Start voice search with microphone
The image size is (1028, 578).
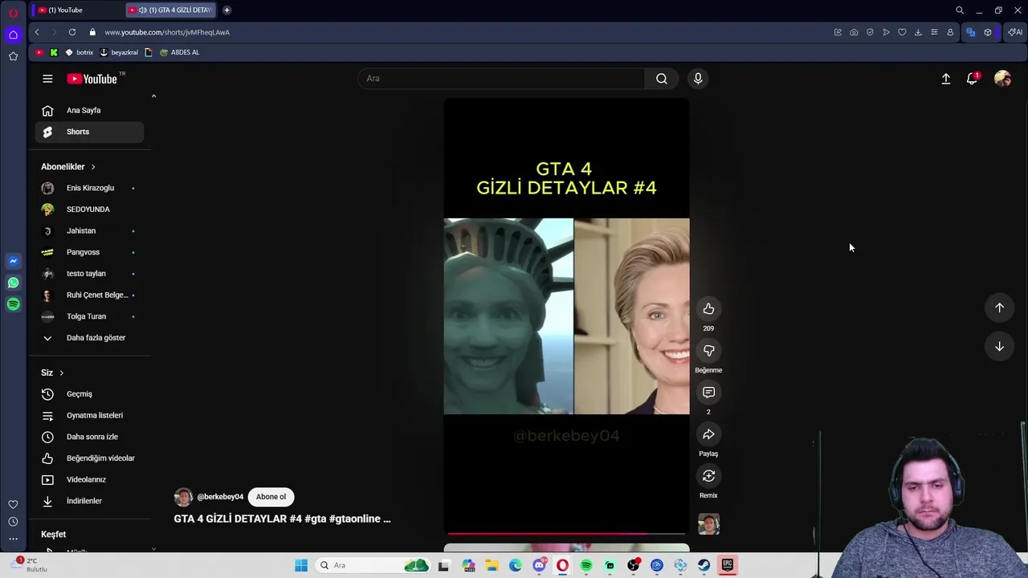(698, 79)
